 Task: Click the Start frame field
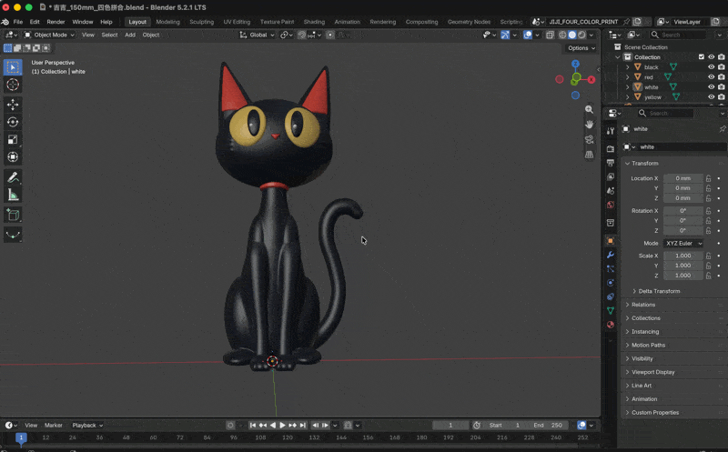pos(504,425)
